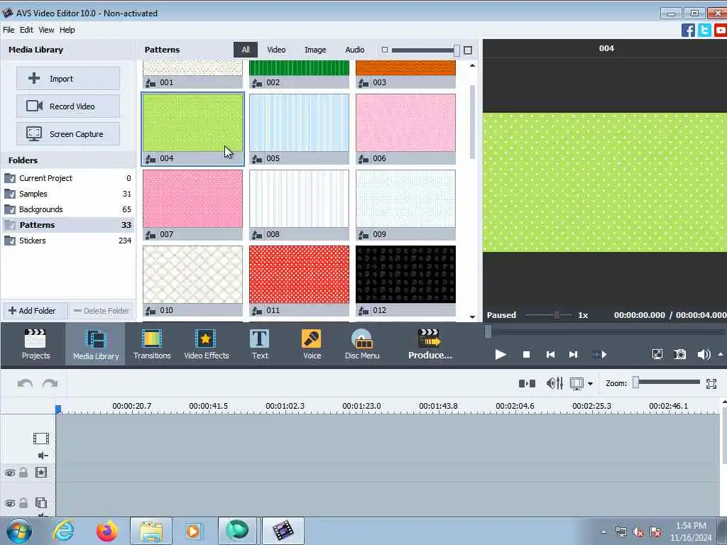Play the preview

tap(501, 355)
